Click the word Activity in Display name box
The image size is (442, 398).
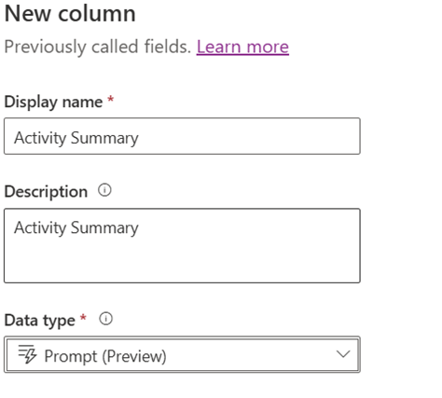40,138
